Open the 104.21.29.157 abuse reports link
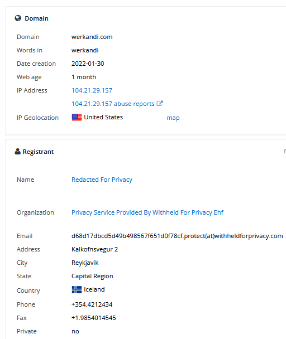 tap(113, 104)
